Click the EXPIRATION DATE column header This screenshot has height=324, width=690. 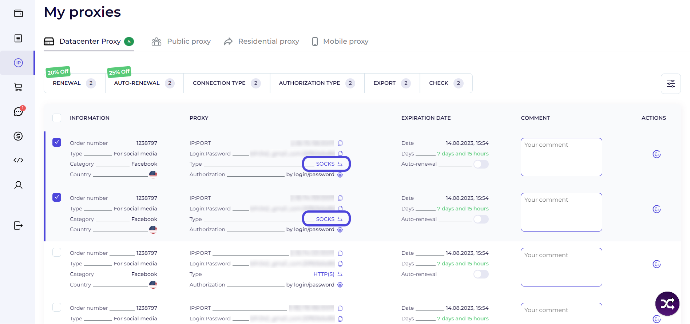(x=426, y=118)
